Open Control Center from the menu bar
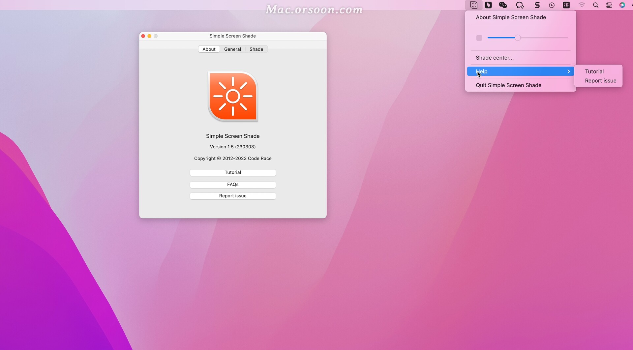The height and width of the screenshot is (350, 633). tap(609, 5)
